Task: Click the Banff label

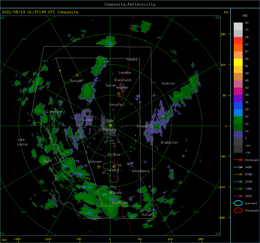Action: tap(48, 161)
